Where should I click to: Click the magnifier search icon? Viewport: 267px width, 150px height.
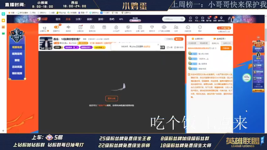pos(182,19)
